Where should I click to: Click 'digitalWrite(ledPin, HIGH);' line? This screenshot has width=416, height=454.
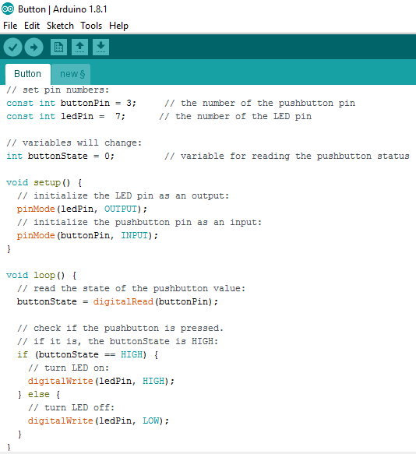click(x=101, y=381)
